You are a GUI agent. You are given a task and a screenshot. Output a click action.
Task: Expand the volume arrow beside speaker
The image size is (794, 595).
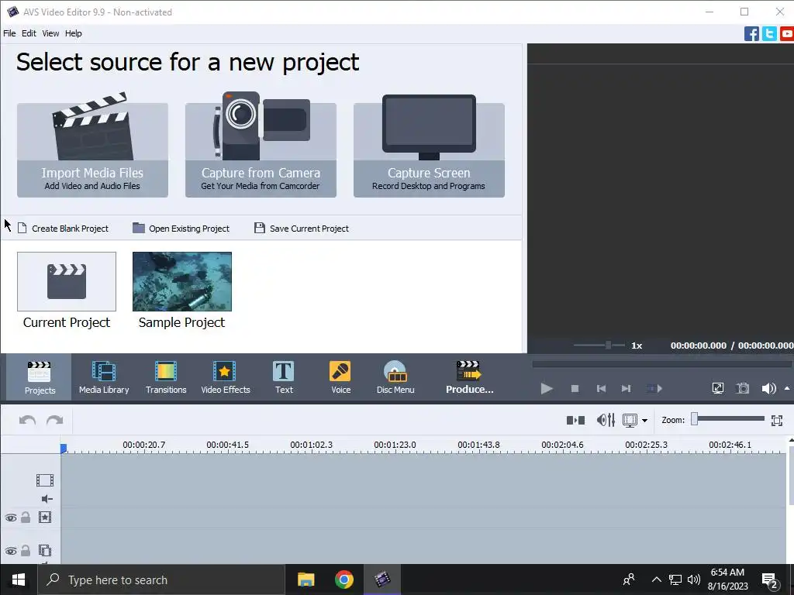[x=787, y=388]
